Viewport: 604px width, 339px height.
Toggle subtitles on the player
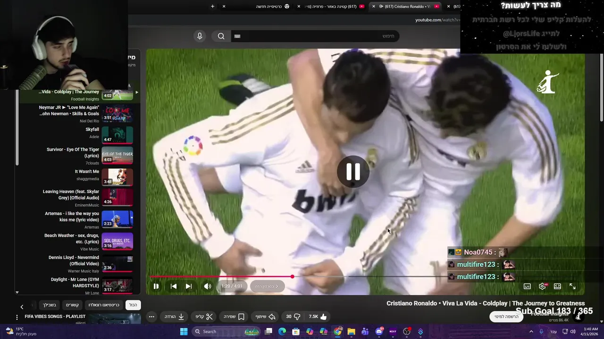point(527,286)
